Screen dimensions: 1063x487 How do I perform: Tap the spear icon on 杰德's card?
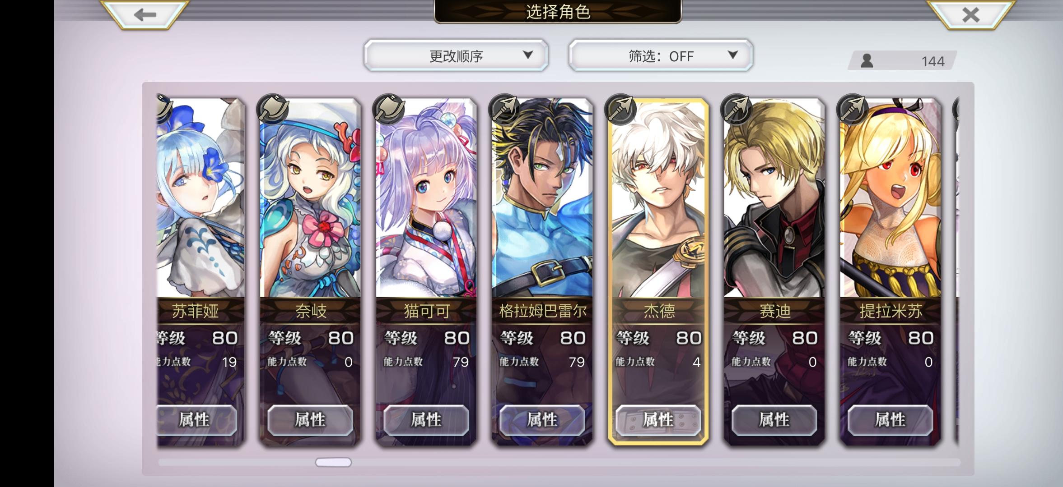(620, 110)
